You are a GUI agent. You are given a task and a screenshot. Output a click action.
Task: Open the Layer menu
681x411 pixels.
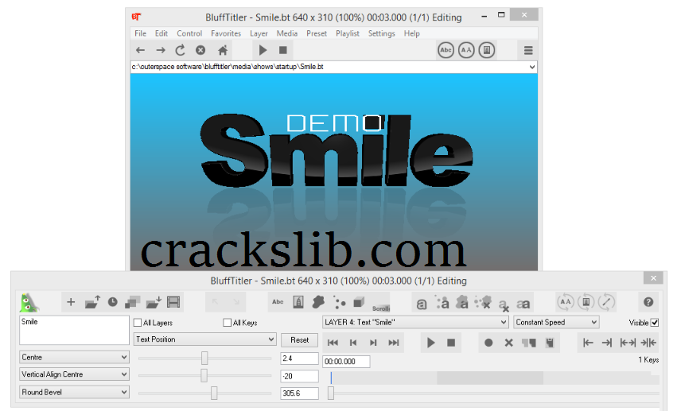(259, 33)
